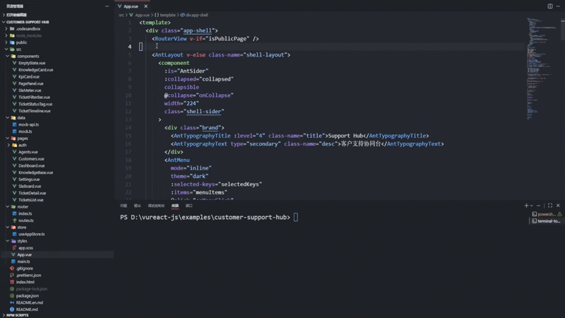Click TypeScript icon of mock-api.ts
The width and height of the screenshot is (565, 318).
14,125
